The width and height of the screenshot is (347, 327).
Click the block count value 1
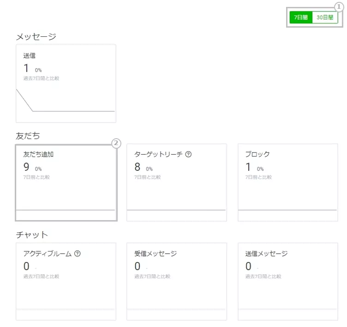click(248, 167)
